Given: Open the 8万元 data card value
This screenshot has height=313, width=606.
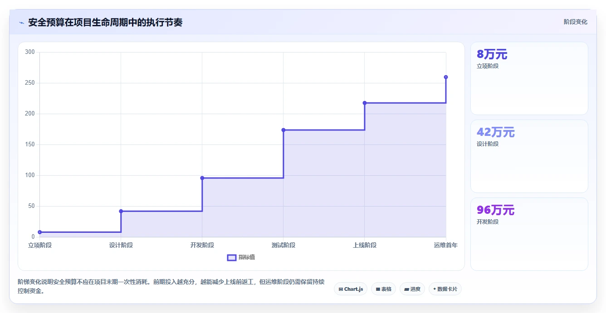Looking at the screenshot, I should (x=492, y=54).
